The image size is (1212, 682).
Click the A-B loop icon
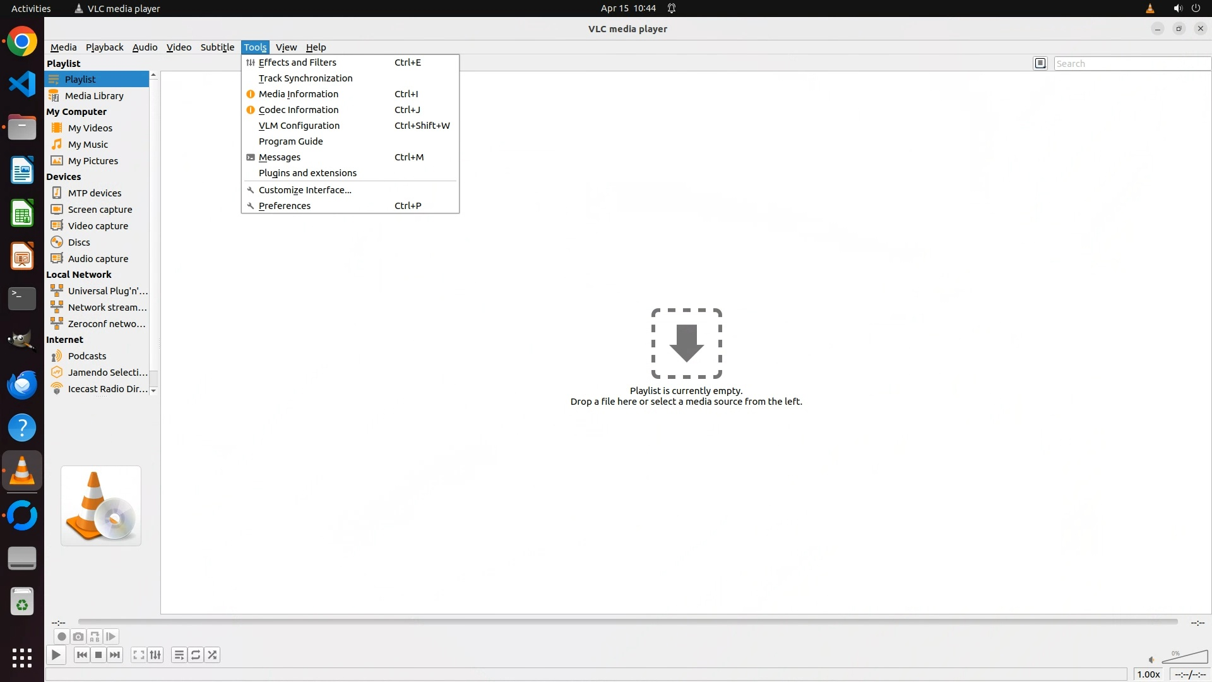(x=95, y=637)
